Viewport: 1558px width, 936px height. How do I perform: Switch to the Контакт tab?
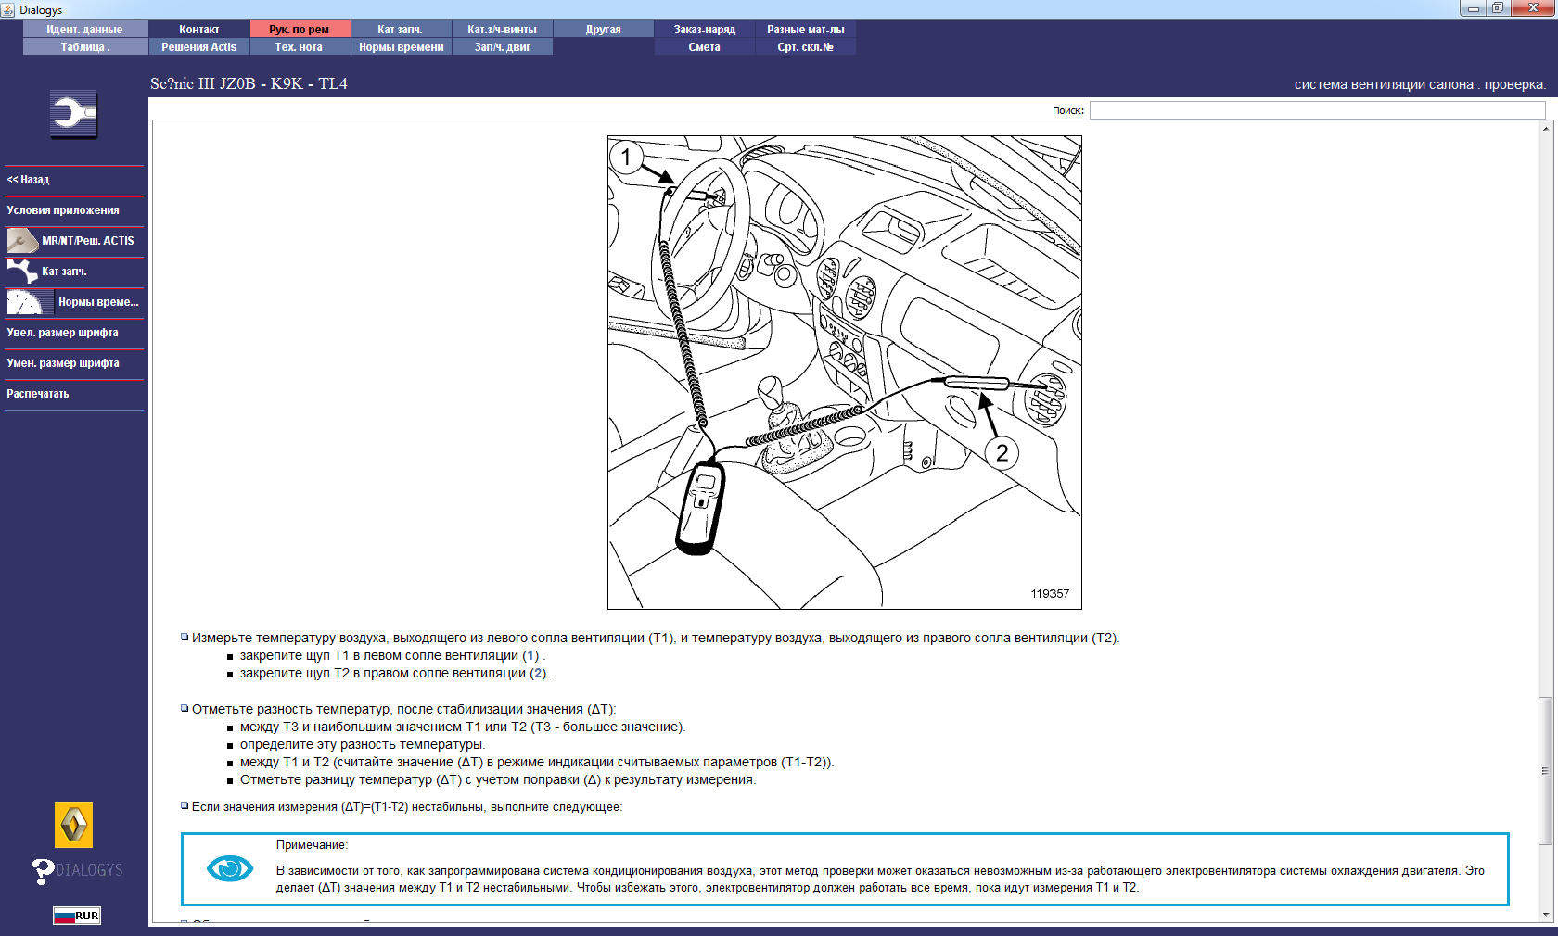[198, 30]
